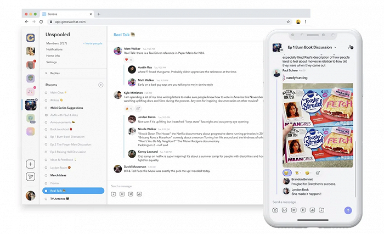The width and height of the screenshot is (384, 234).
Task: Click candyhunting username on phone post
Action: pos(297,78)
